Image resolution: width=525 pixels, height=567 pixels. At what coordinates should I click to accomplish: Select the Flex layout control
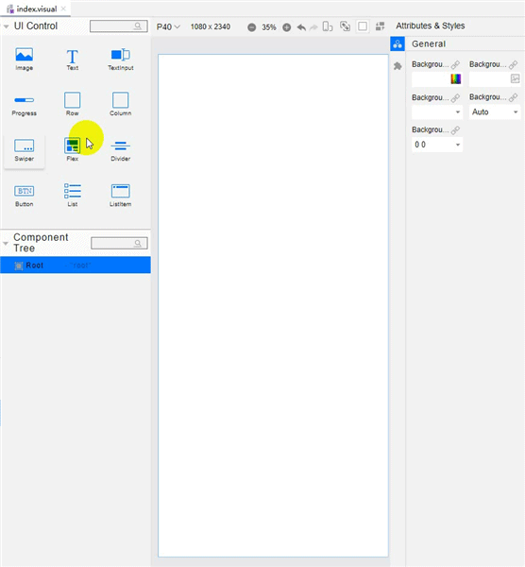pos(73,149)
